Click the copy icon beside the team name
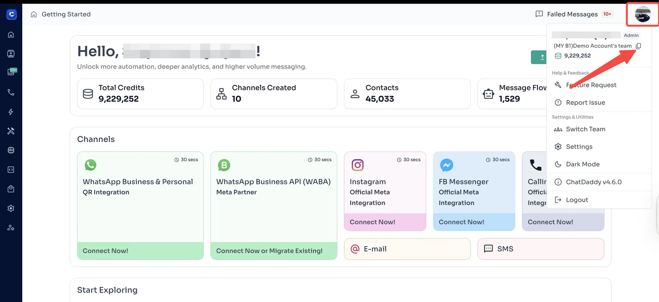Screen dimensions: 659x302 638,46
